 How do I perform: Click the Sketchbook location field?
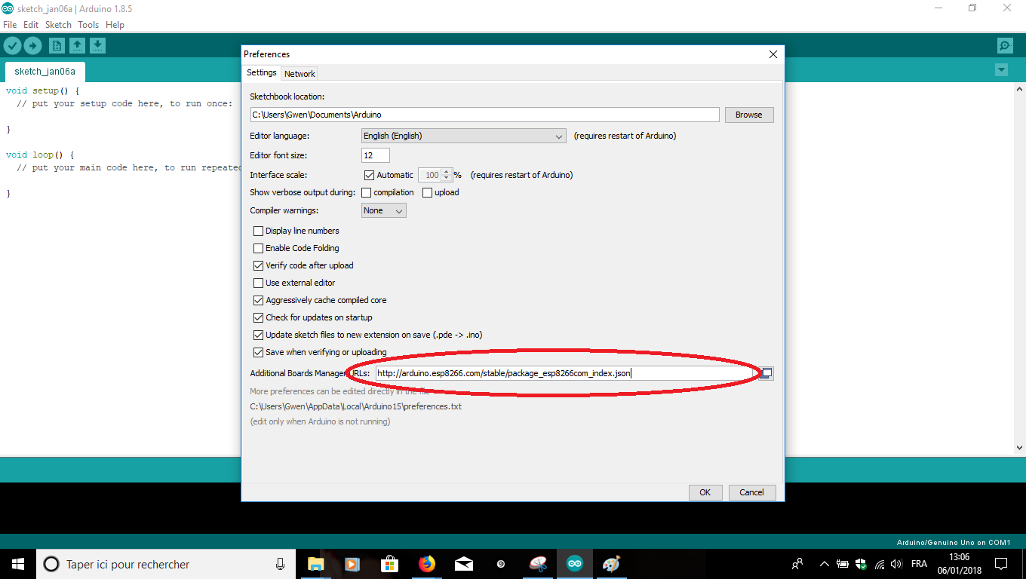click(x=485, y=115)
